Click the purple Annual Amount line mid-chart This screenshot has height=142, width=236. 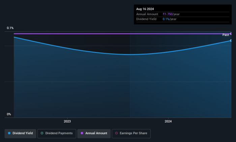pos(121,34)
